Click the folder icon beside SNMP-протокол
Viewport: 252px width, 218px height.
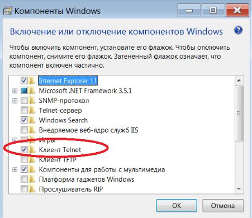click(32, 101)
